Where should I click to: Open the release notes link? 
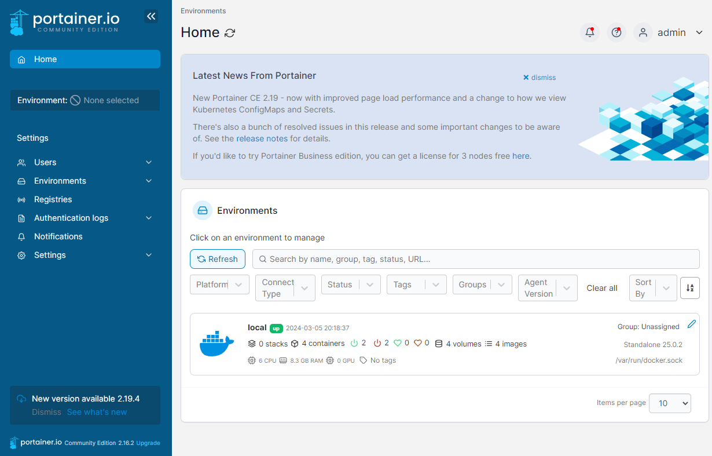(262, 138)
